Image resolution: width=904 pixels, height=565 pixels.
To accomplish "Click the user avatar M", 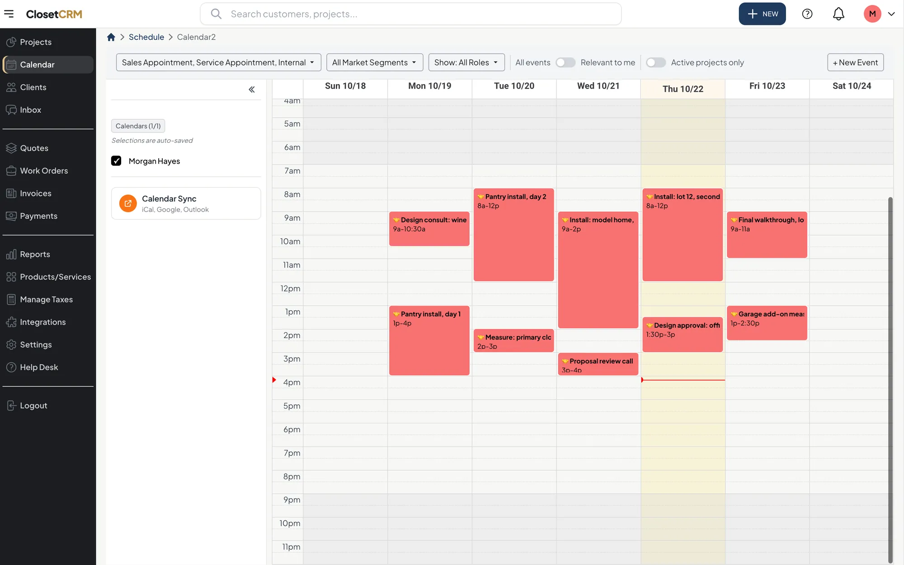I will [872, 14].
